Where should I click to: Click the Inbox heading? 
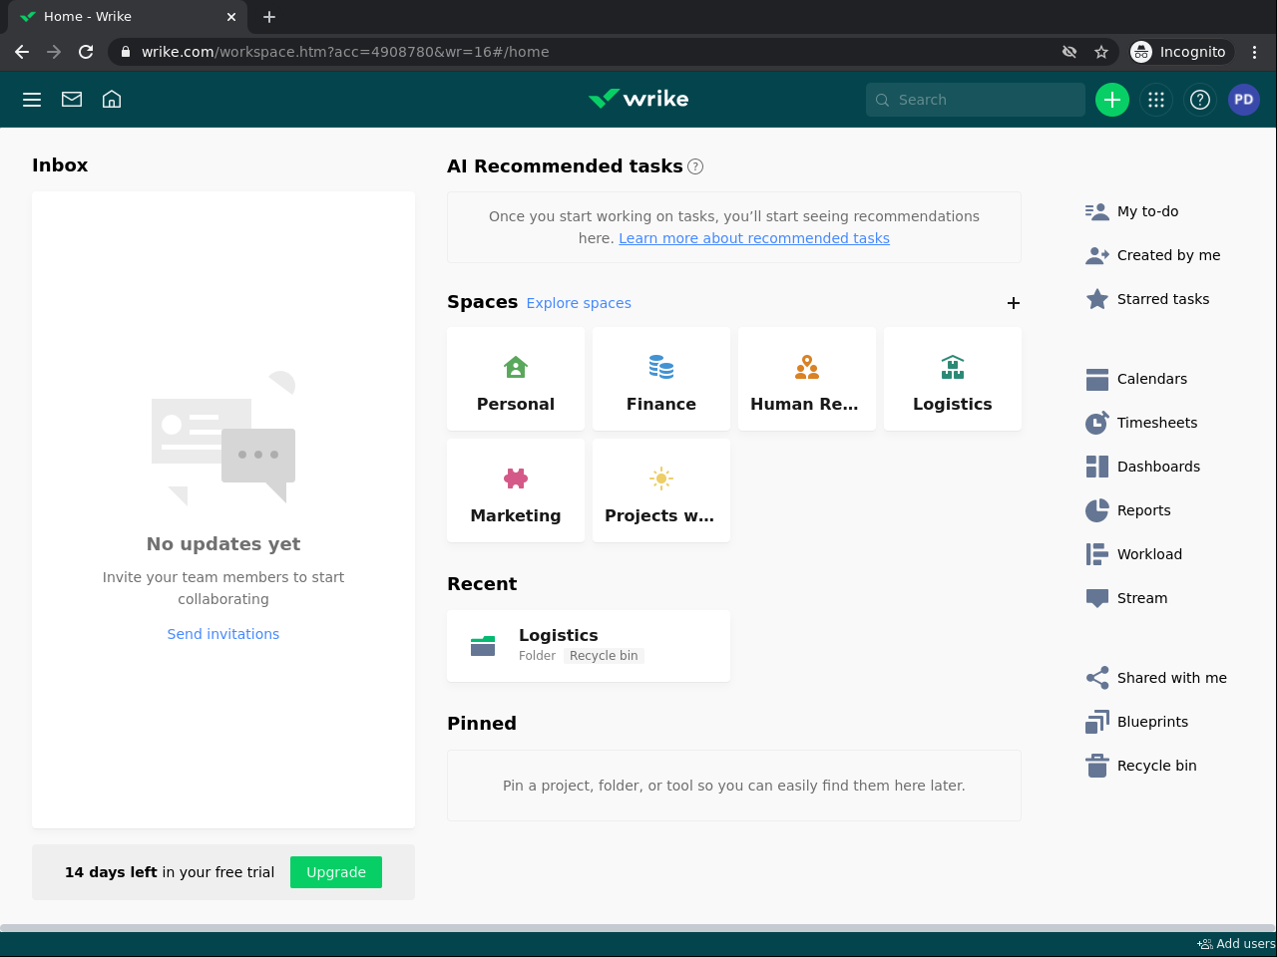pyautogui.click(x=60, y=165)
